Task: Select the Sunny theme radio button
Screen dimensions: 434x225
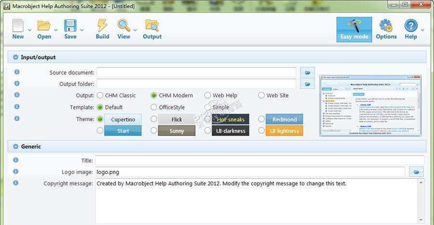Action: coord(154,131)
